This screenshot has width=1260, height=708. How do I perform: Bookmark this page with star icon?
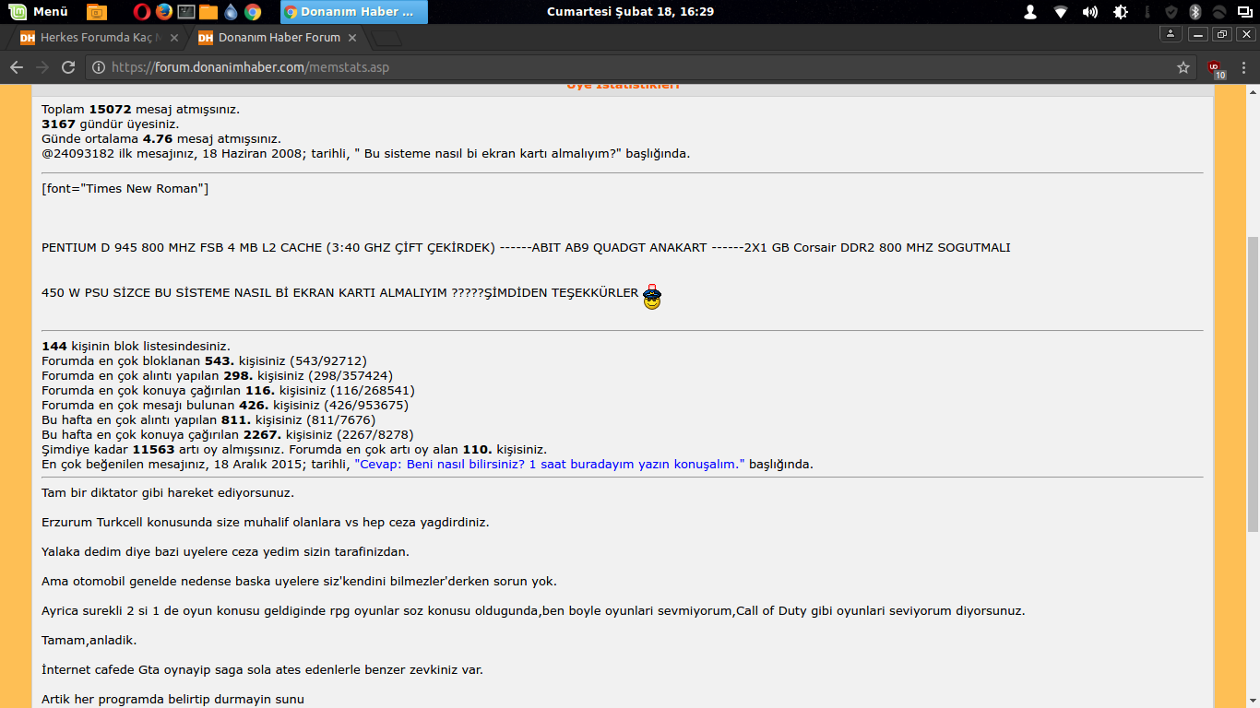pos(1183,67)
